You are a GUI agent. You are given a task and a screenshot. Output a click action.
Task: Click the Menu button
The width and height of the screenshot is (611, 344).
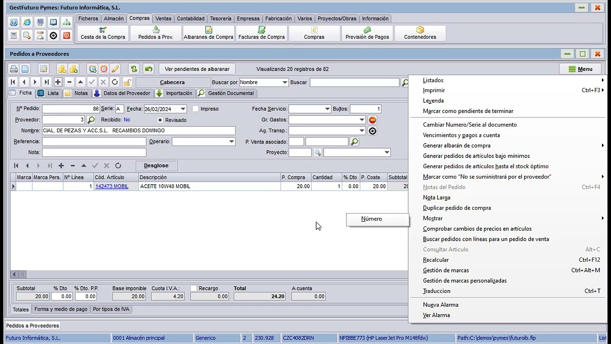580,69
